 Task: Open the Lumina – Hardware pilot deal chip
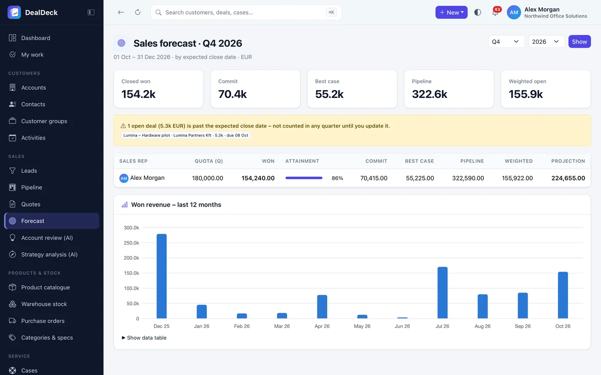pyautogui.click(x=186, y=135)
